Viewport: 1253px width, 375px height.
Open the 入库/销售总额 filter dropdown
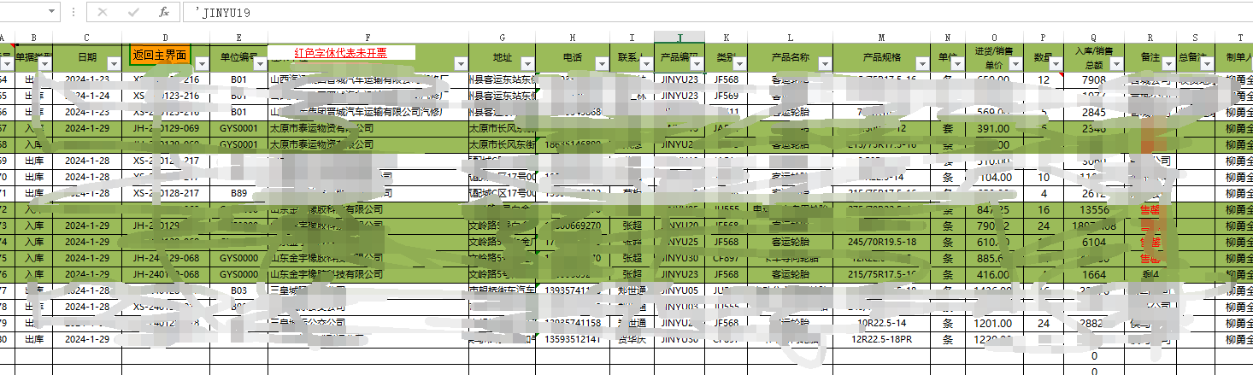pyautogui.click(x=1115, y=63)
